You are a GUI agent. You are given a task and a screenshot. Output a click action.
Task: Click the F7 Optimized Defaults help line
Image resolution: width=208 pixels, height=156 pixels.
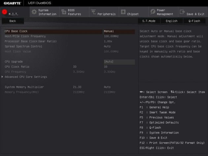(x=159, y=123)
